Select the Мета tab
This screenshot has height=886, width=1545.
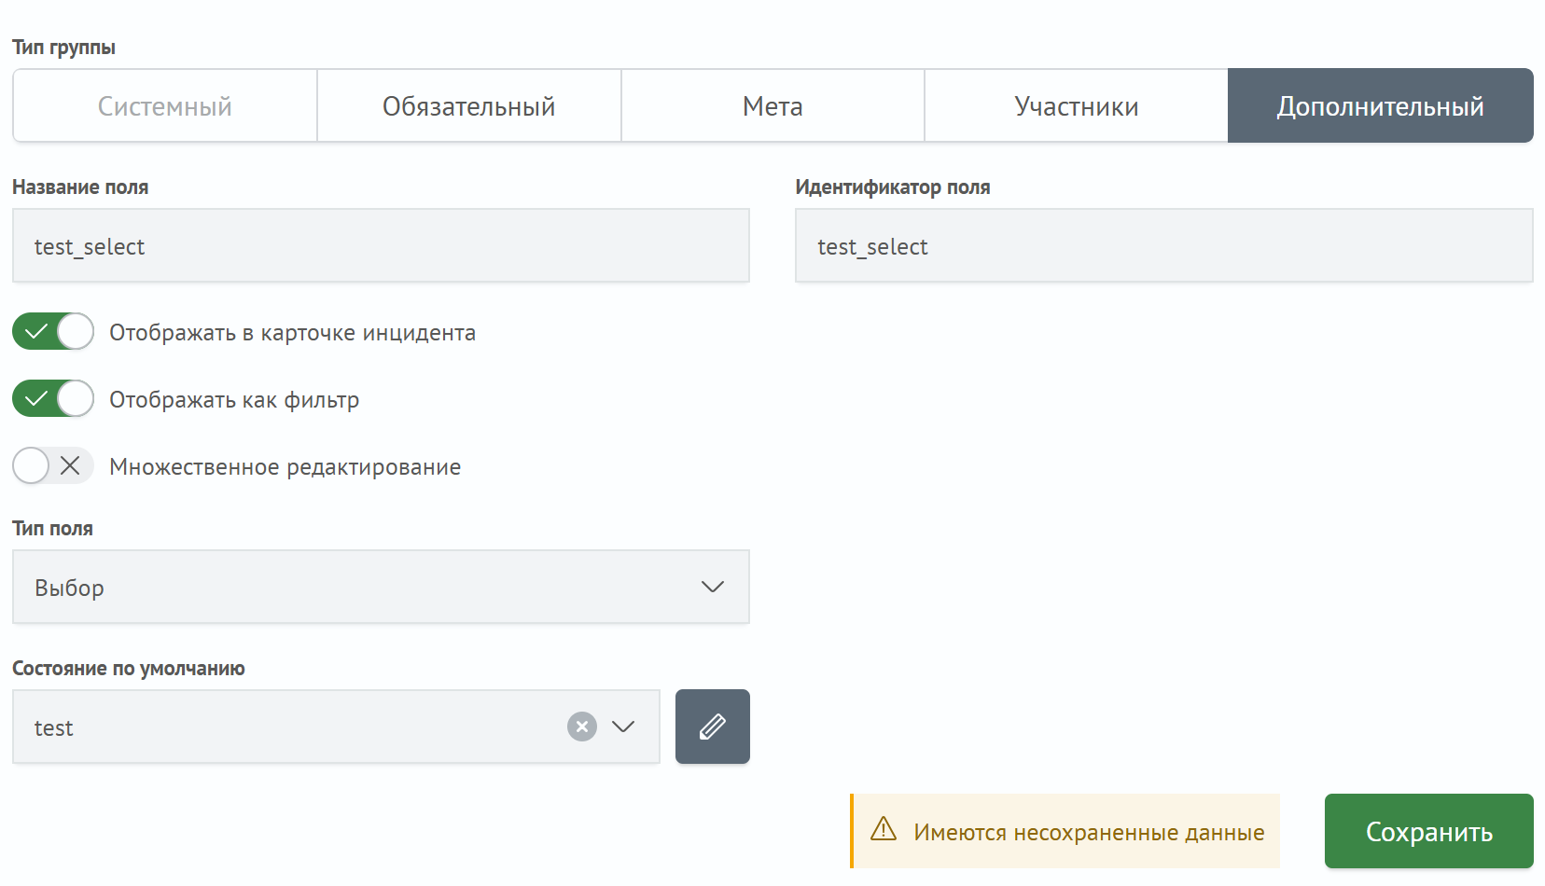point(772,105)
